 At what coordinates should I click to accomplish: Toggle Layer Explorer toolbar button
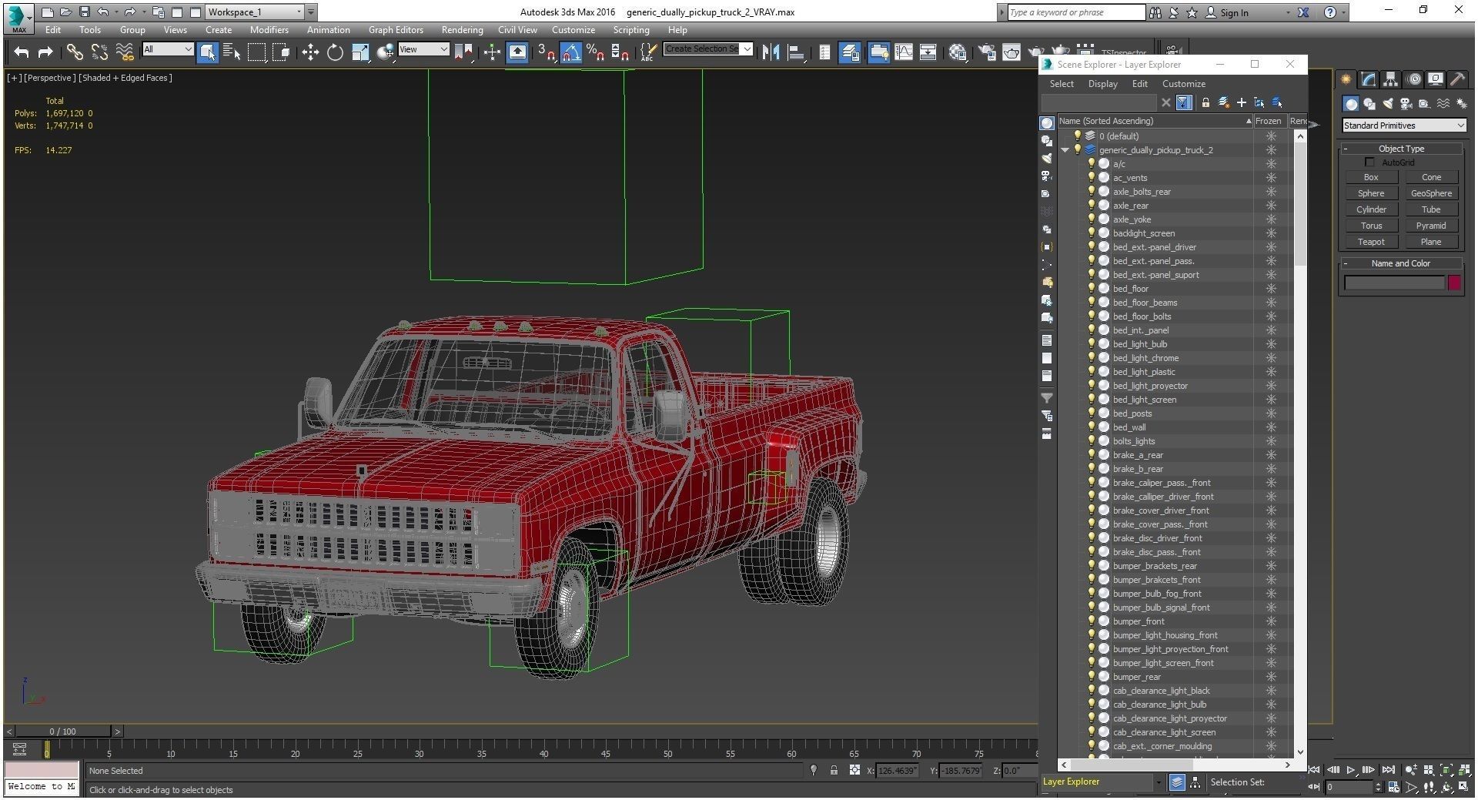tap(851, 52)
